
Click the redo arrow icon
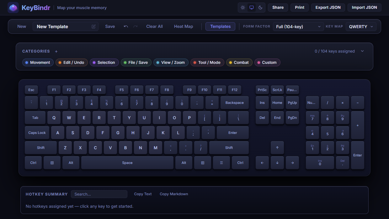click(x=135, y=27)
